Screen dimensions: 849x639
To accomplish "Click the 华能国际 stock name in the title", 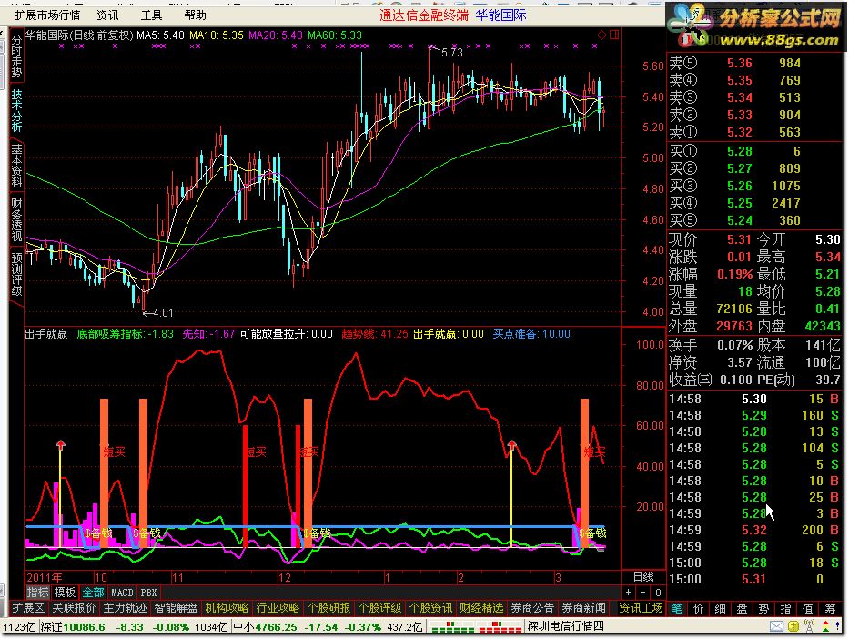I will pos(500,15).
